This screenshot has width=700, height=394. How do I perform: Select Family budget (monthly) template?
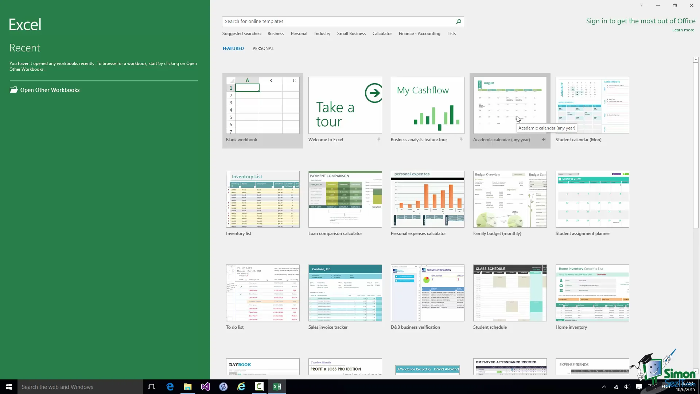pyautogui.click(x=510, y=199)
